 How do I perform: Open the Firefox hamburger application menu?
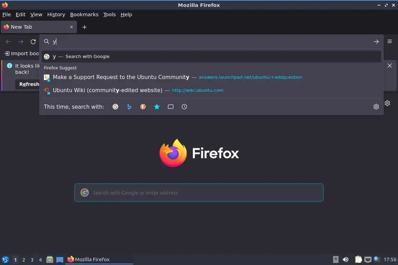[390, 41]
